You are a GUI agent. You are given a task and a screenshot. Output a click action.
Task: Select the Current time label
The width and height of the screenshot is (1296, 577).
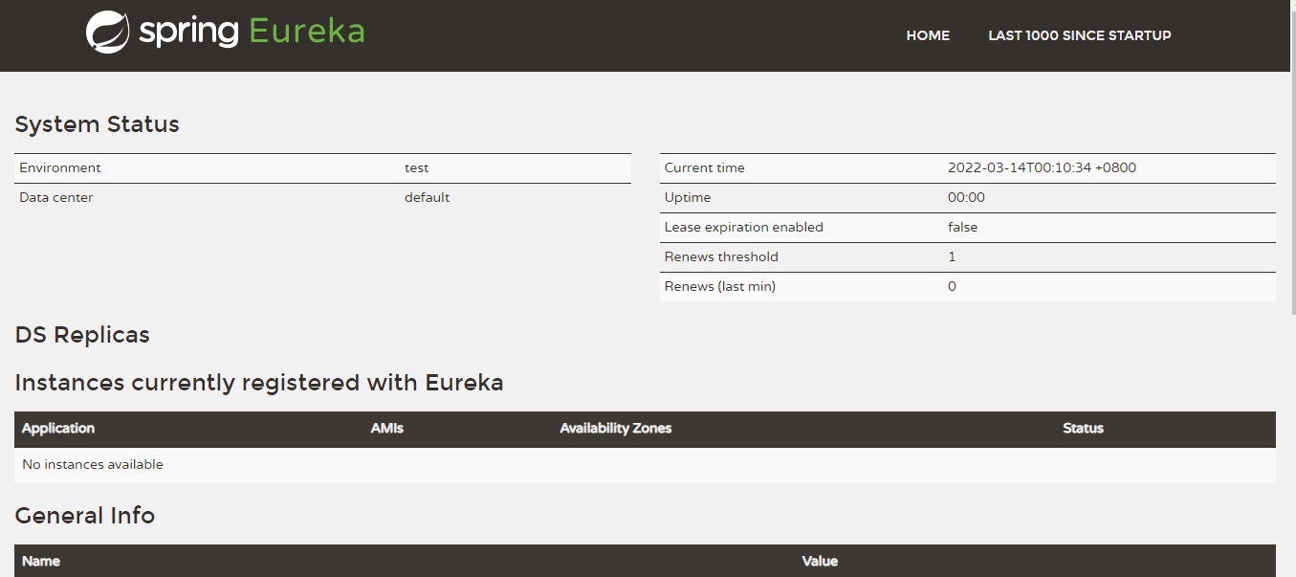click(x=704, y=167)
